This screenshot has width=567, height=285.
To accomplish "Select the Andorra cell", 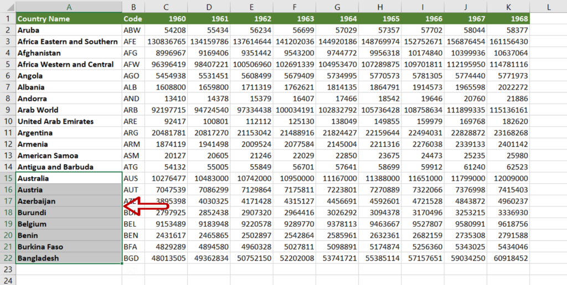I will click(x=69, y=99).
